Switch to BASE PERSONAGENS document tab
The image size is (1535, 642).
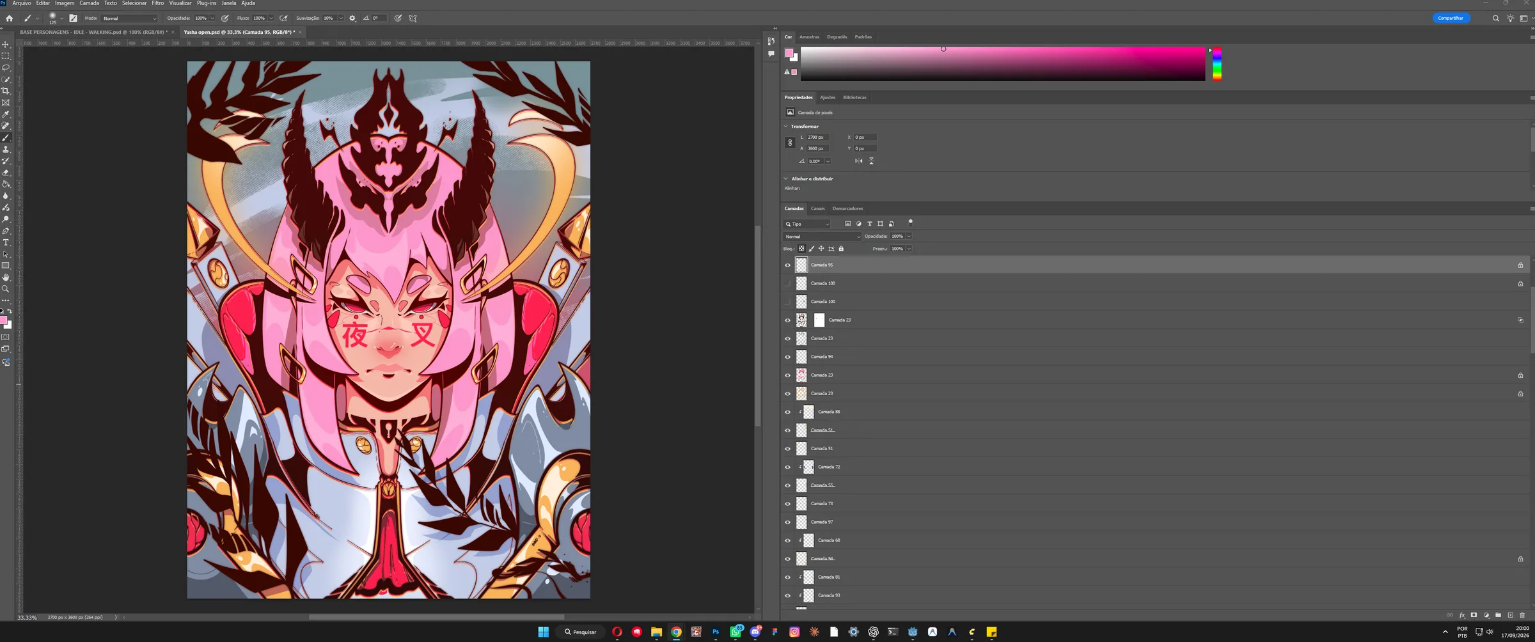click(93, 32)
